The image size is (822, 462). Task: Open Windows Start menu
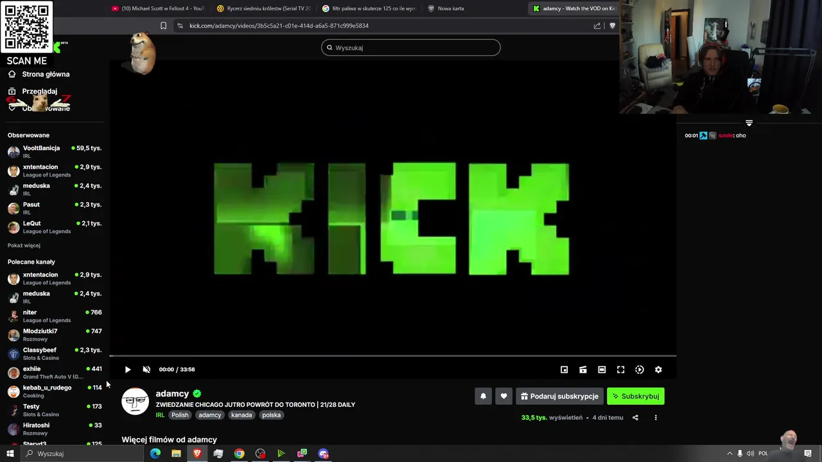[10, 454]
